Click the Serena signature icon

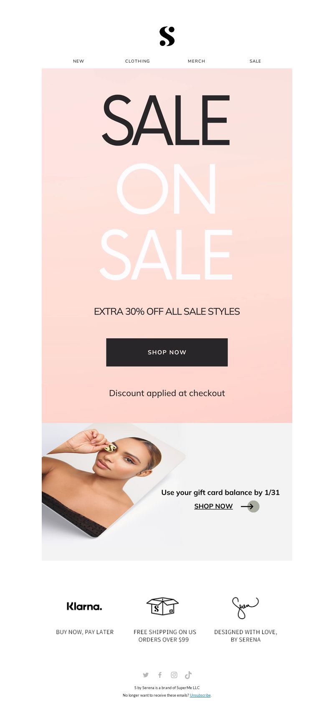click(x=245, y=607)
